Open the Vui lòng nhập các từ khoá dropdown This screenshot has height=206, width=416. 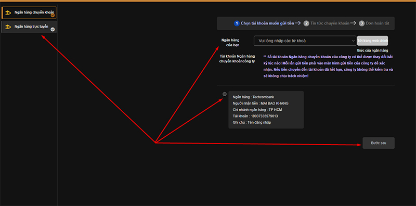[305, 41]
